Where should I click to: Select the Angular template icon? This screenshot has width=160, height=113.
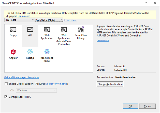click(13, 52)
